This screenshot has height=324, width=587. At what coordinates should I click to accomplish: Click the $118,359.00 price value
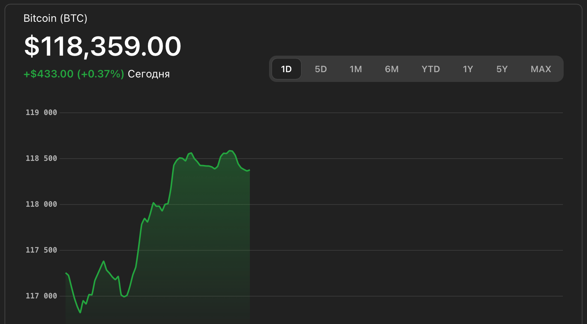click(x=103, y=46)
